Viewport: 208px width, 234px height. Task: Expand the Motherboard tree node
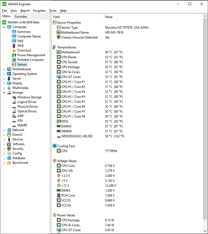pyautogui.click(x=4, y=69)
